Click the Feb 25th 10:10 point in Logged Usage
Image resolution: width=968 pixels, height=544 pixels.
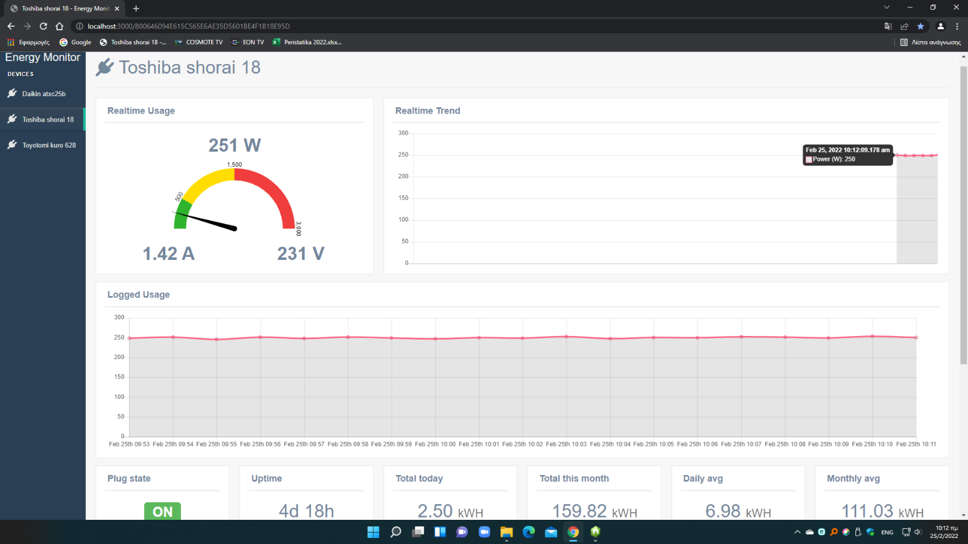pos(872,336)
